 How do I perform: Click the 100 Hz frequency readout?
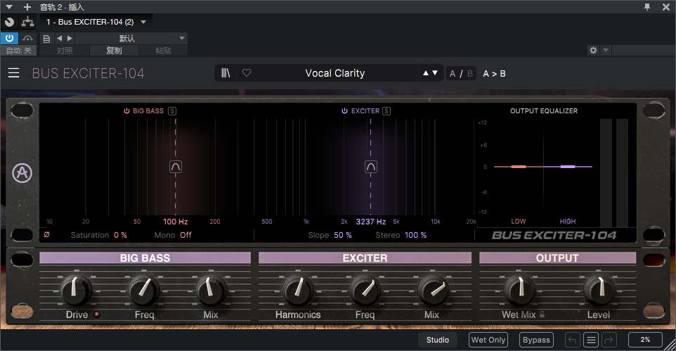[176, 222]
